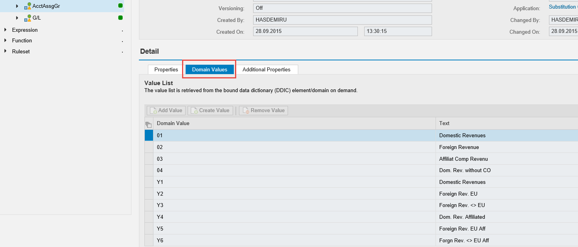Expand the Function tree node
Screen dimensions: 578x247
click(5, 40)
